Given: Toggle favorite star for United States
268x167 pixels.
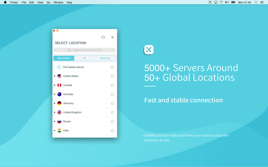Looking at the screenshot, I should click(112, 76).
